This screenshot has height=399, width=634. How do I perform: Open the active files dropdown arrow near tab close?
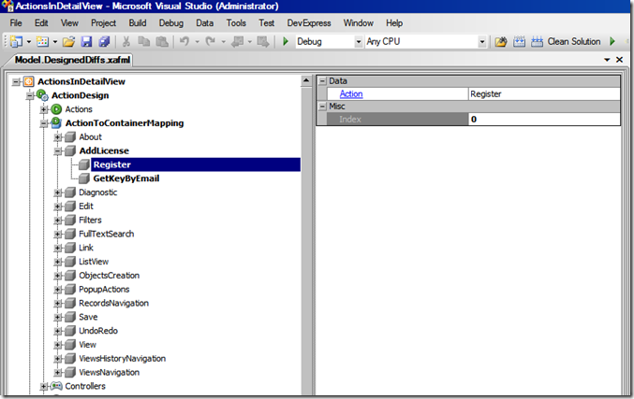607,60
